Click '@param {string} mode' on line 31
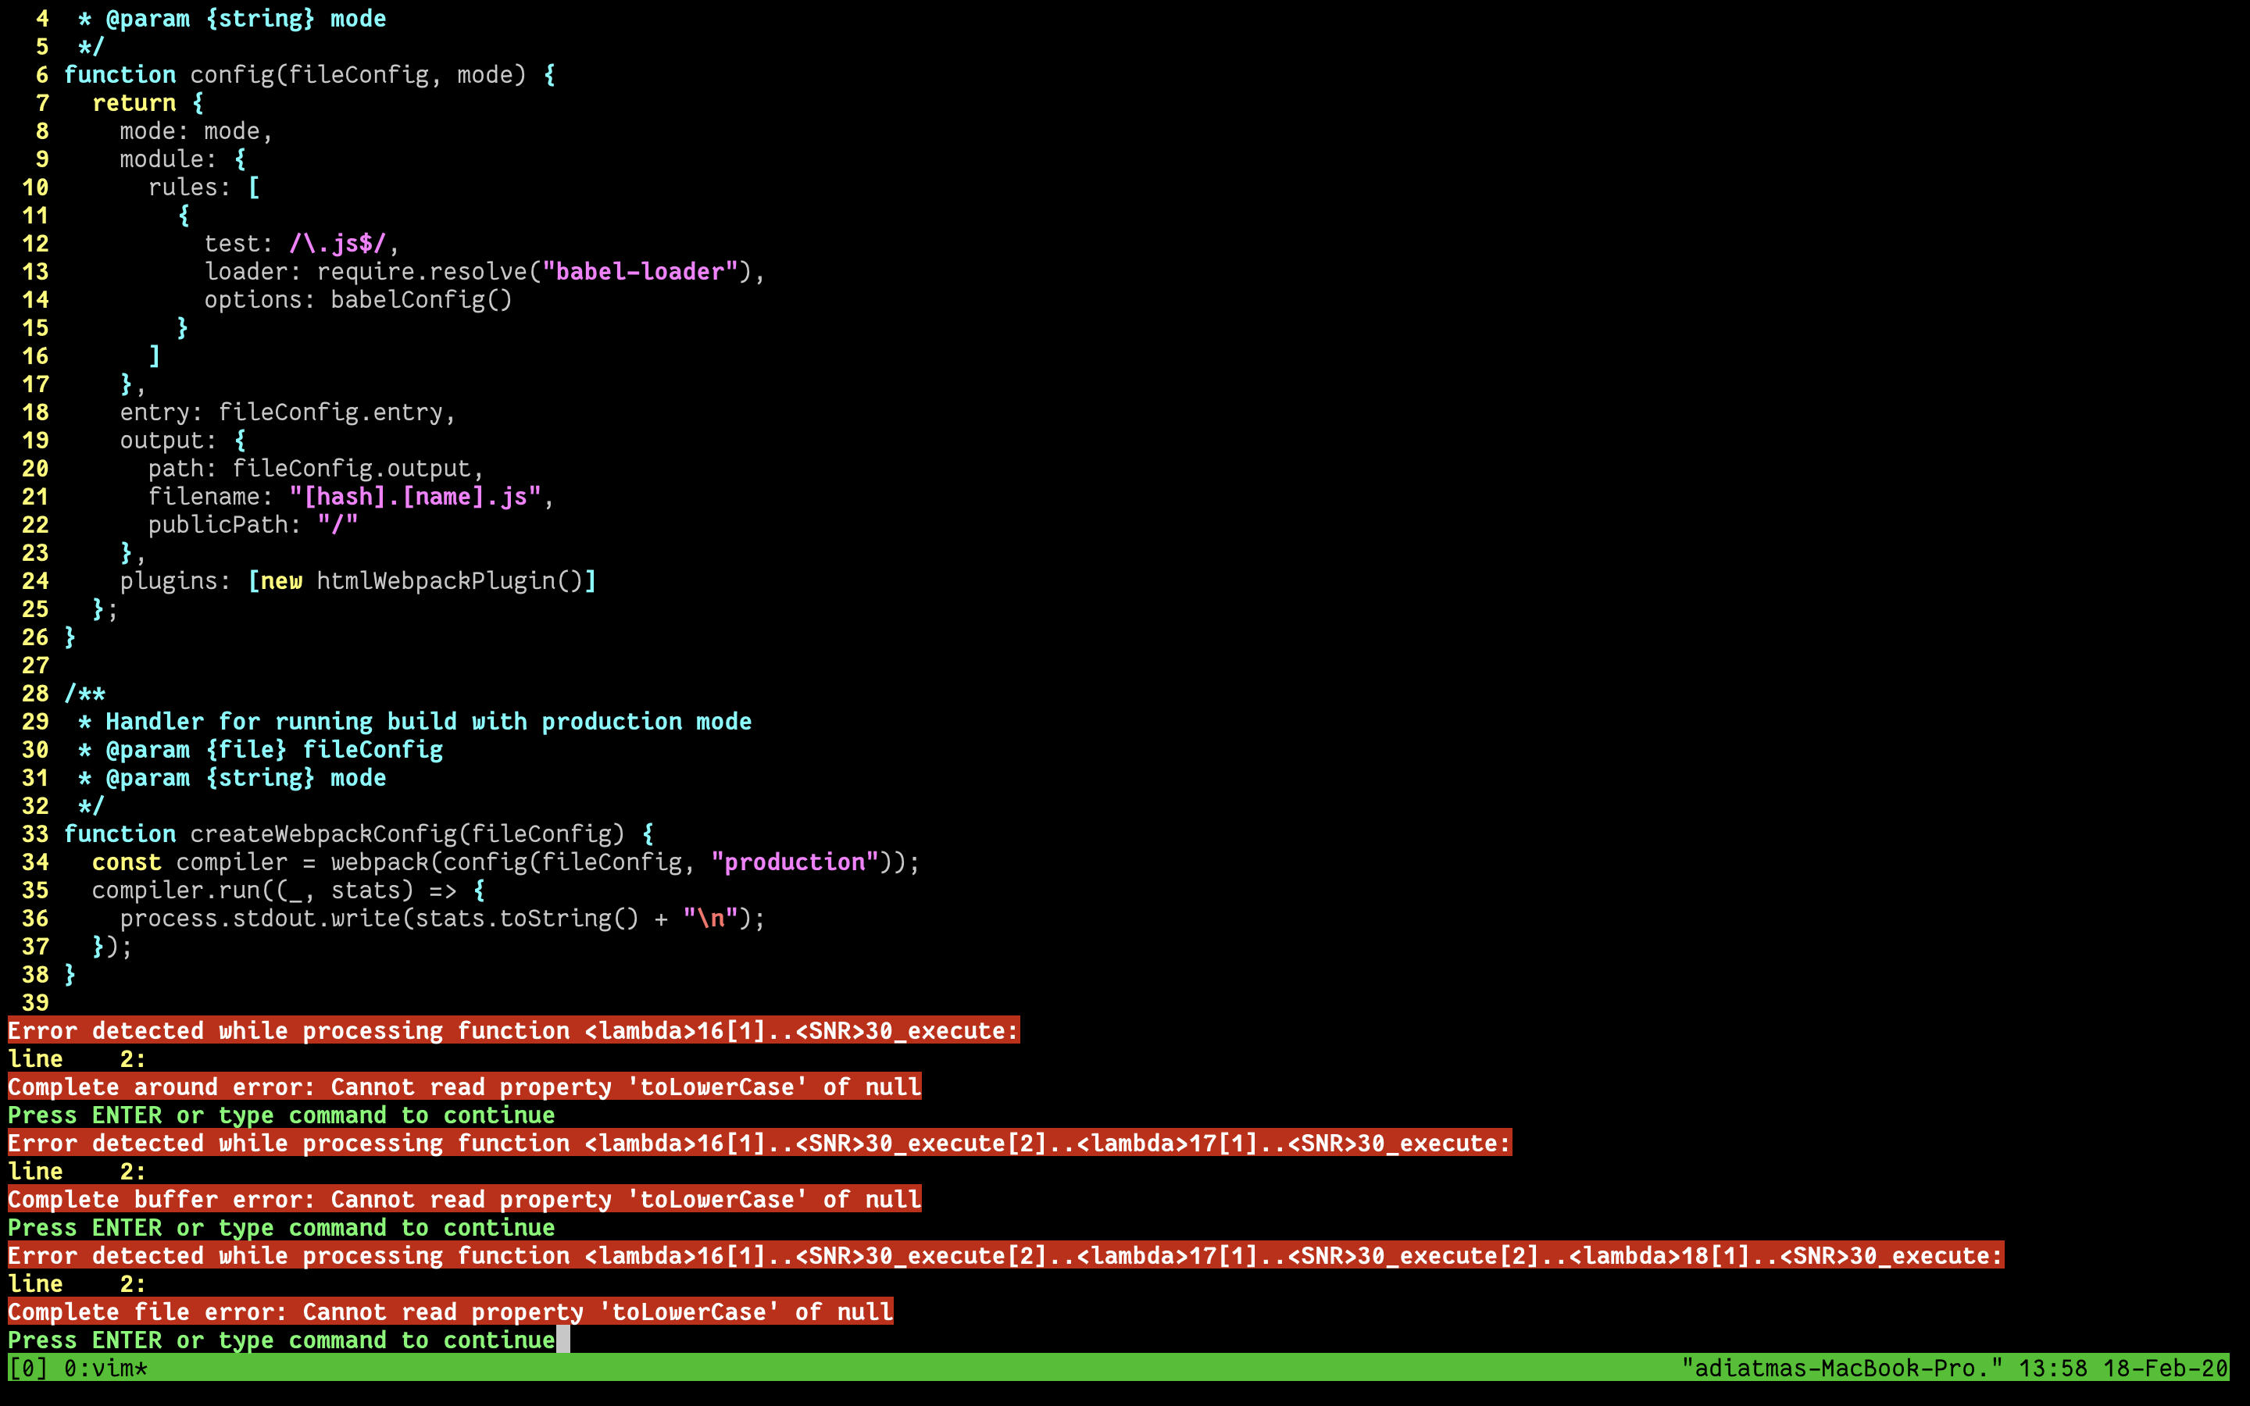Viewport: 2250px width, 1406px height. tap(246, 777)
